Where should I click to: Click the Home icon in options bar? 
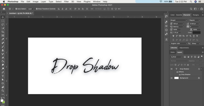coord(4,9)
